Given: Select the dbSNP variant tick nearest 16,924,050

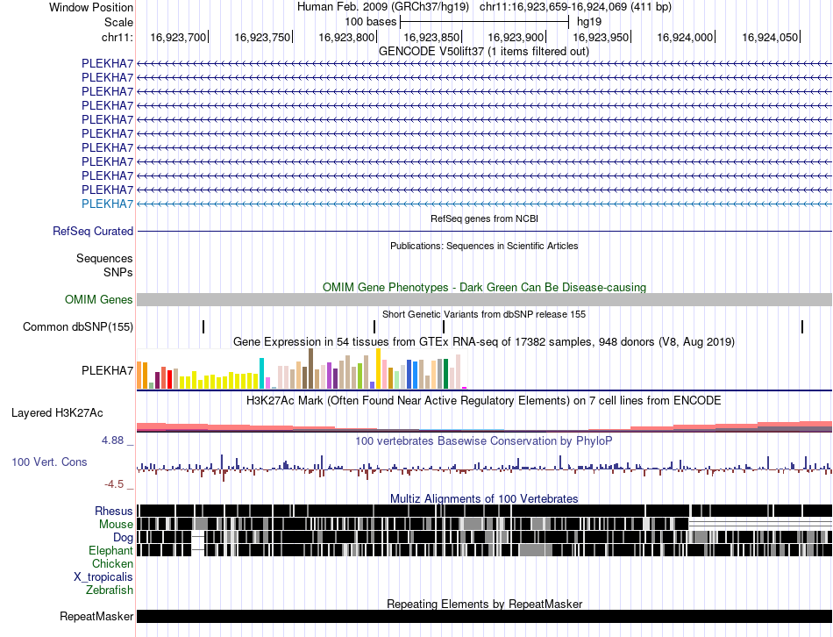Looking at the screenshot, I should click(802, 326).
